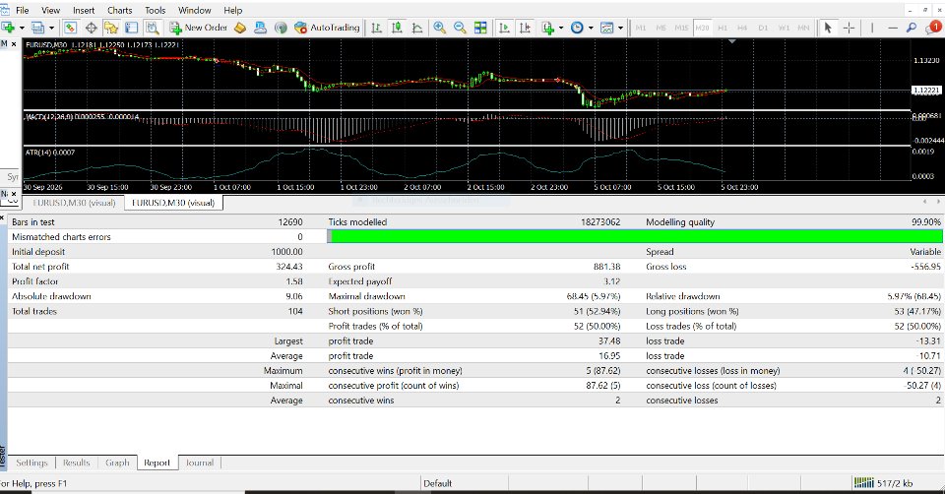The width and height of the screenshot is (945, 494).
Task: Select the H1 timeframe
Action: 723,28
